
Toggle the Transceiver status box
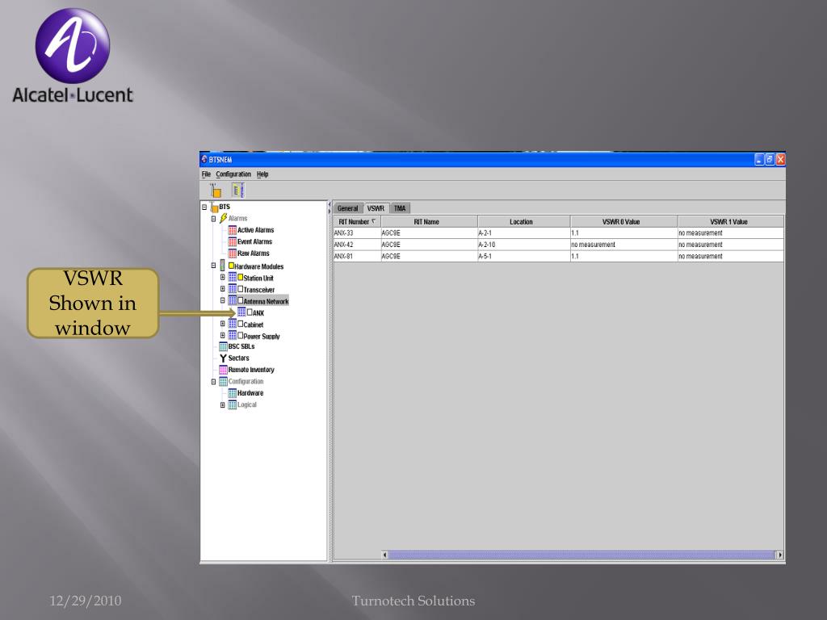[240, 289]
